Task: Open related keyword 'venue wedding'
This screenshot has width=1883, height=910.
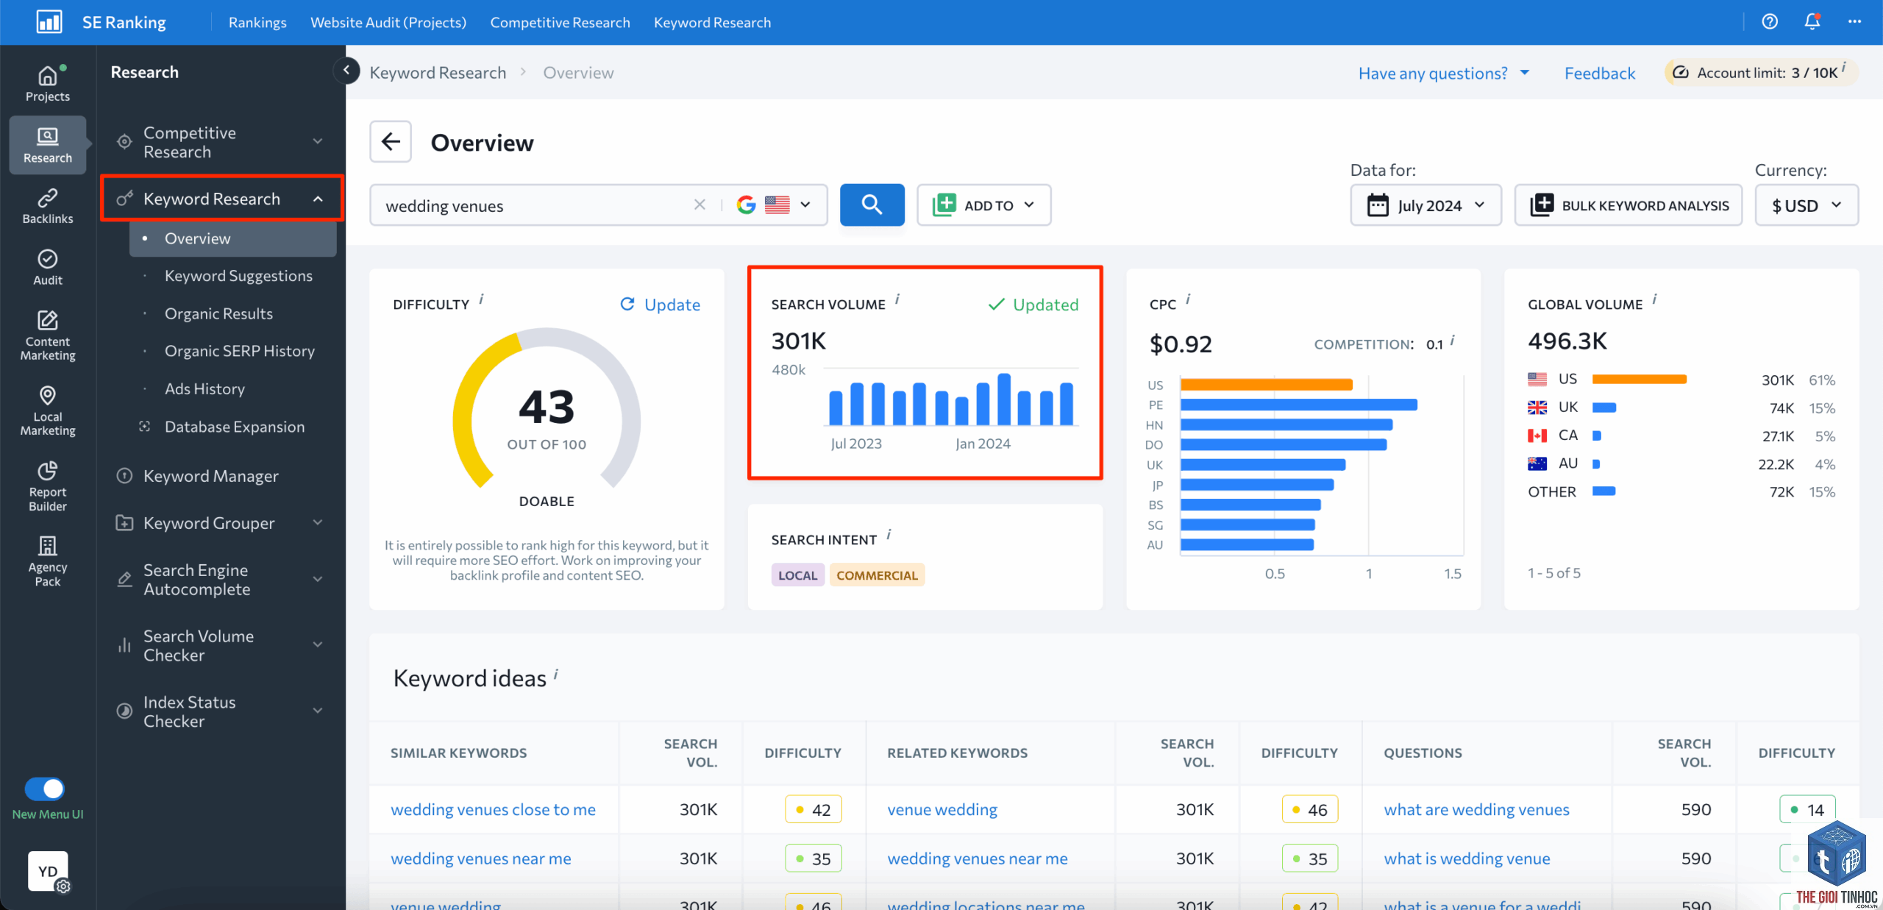Action: pos(942,809)
